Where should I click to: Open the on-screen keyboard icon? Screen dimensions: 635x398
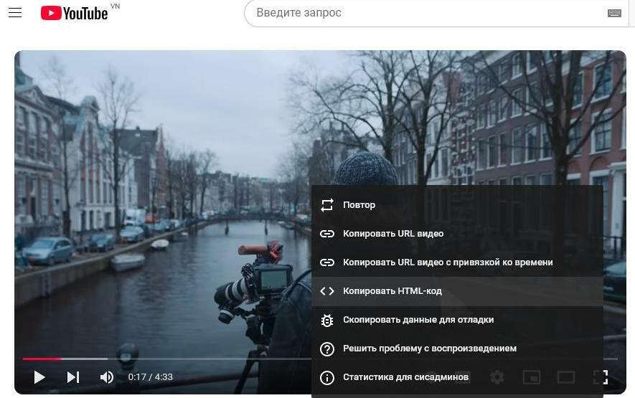pos(614,13)
